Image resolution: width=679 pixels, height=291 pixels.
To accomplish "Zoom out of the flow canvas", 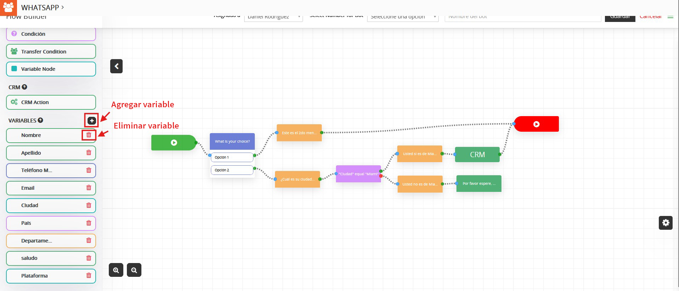I will click(134, 270).
